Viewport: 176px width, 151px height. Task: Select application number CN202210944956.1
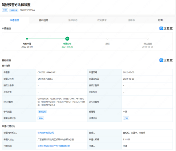point(47,72)
